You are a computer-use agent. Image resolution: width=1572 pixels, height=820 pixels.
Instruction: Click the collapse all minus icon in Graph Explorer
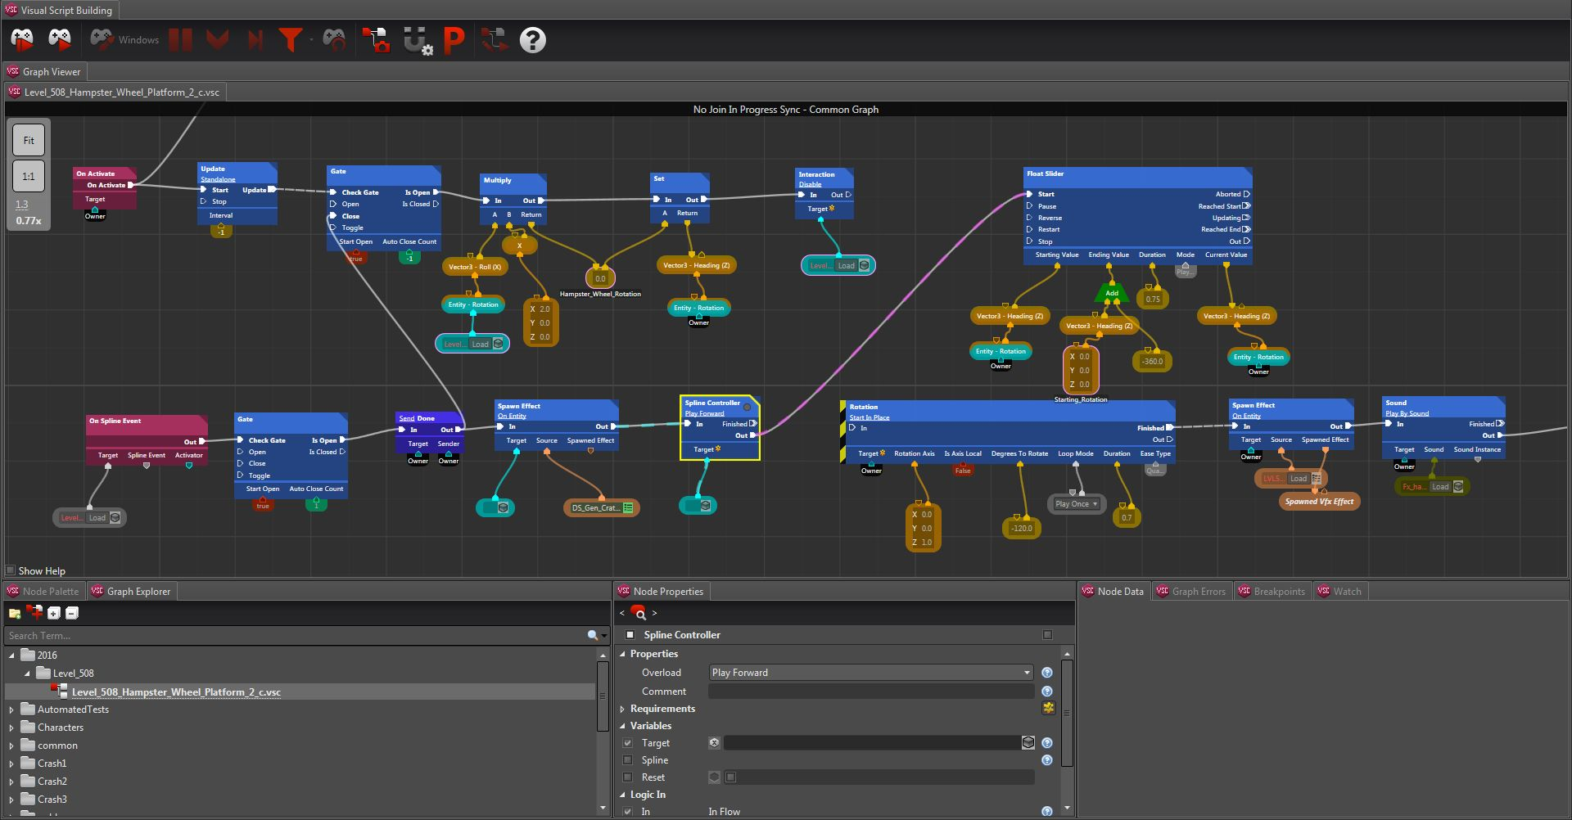(x=72, y=613)
